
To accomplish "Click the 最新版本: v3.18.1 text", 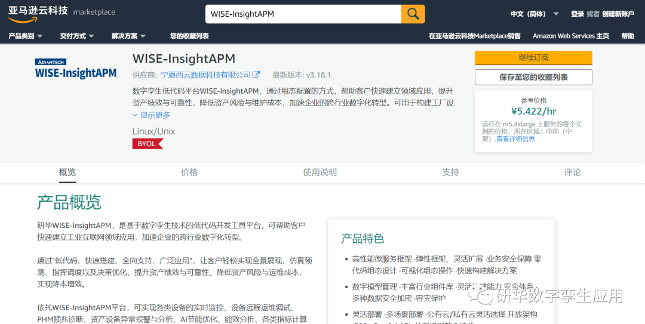I will point(302,75).
